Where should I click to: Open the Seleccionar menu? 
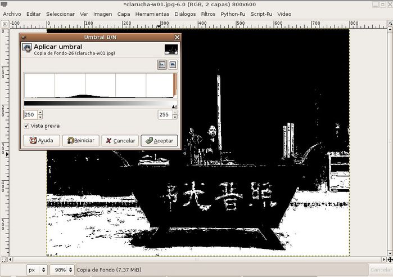pyautogui.click(x=60, y=14)
